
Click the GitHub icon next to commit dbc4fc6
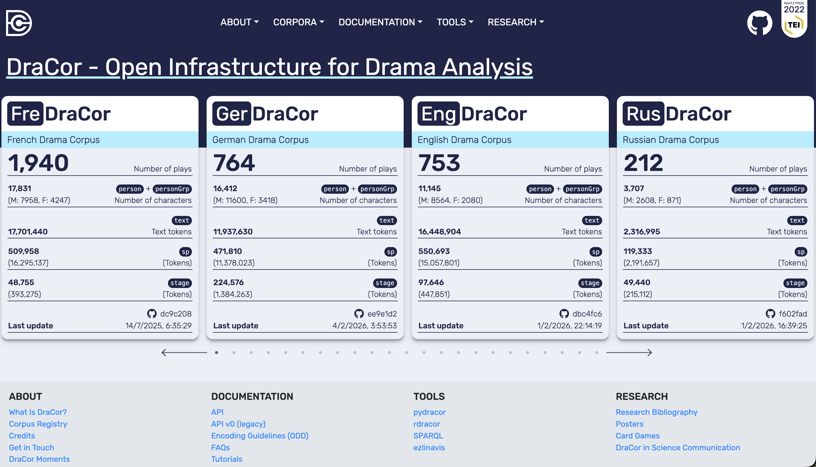pyautogui.click(x=564, y=313)
